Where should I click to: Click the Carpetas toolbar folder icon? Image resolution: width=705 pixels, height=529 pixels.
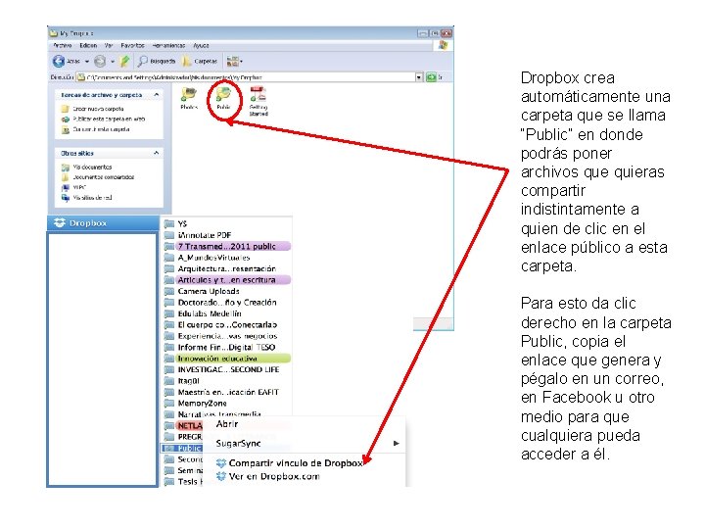[x=186, y=61]
